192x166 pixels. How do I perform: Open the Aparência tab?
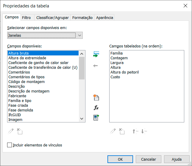coord(104,18)
